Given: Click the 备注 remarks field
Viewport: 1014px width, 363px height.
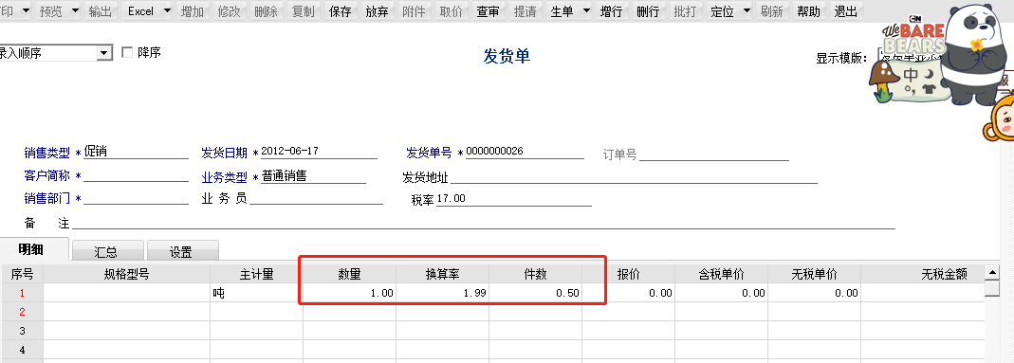Looking at the screenshot, I should pyautogui.click(x=484, y=222).
